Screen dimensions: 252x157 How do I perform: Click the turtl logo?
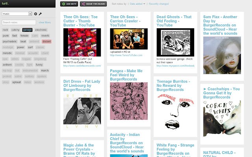5,4
